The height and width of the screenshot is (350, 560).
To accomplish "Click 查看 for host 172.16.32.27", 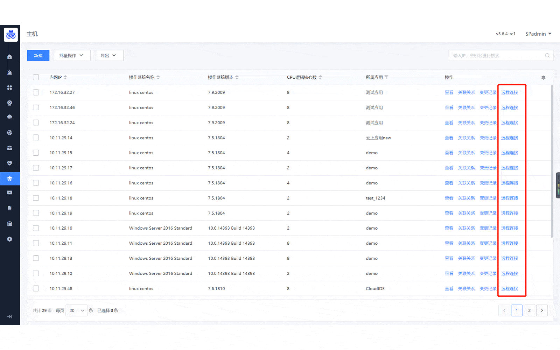I will (x=449, y=92).
